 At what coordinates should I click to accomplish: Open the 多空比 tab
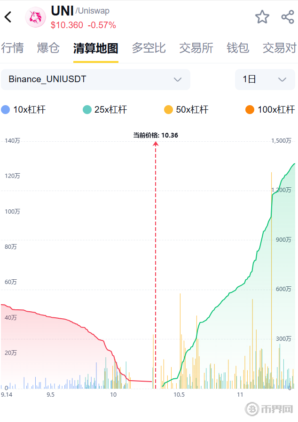coord(149,48)
